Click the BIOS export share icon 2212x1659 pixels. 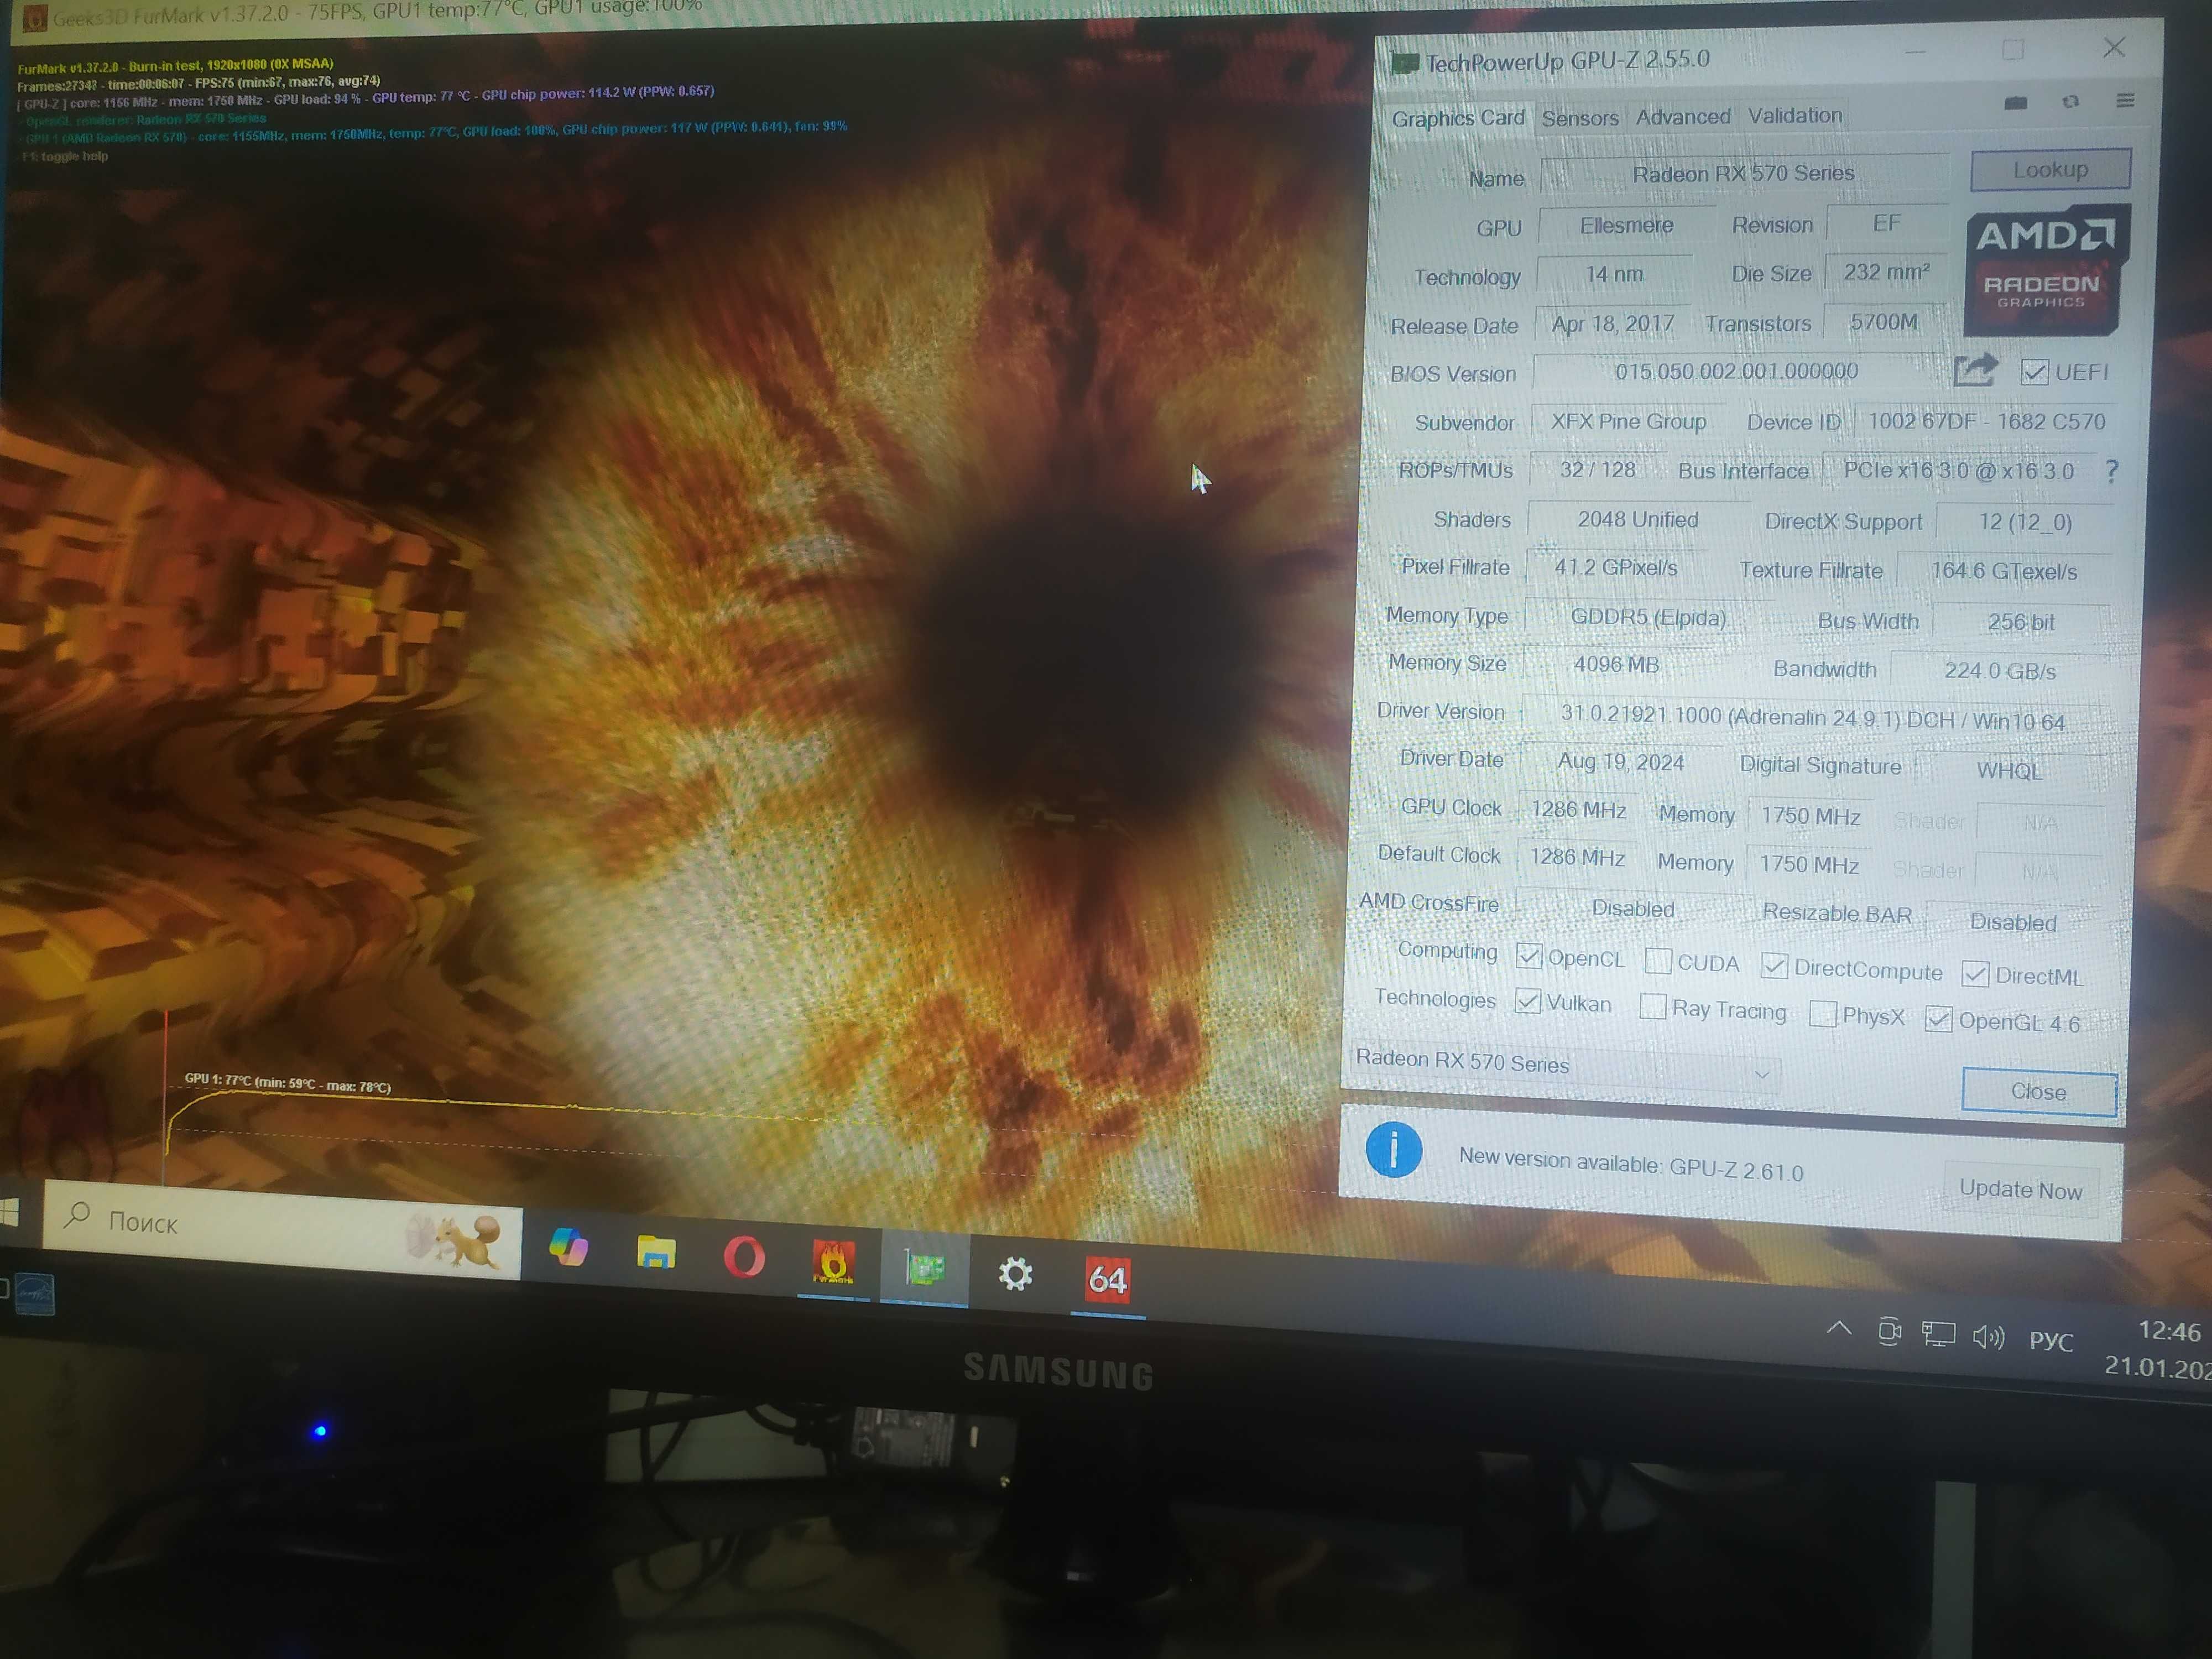1975,370
